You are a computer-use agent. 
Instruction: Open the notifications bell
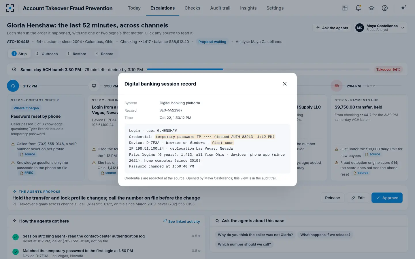(x=358, y=8)
